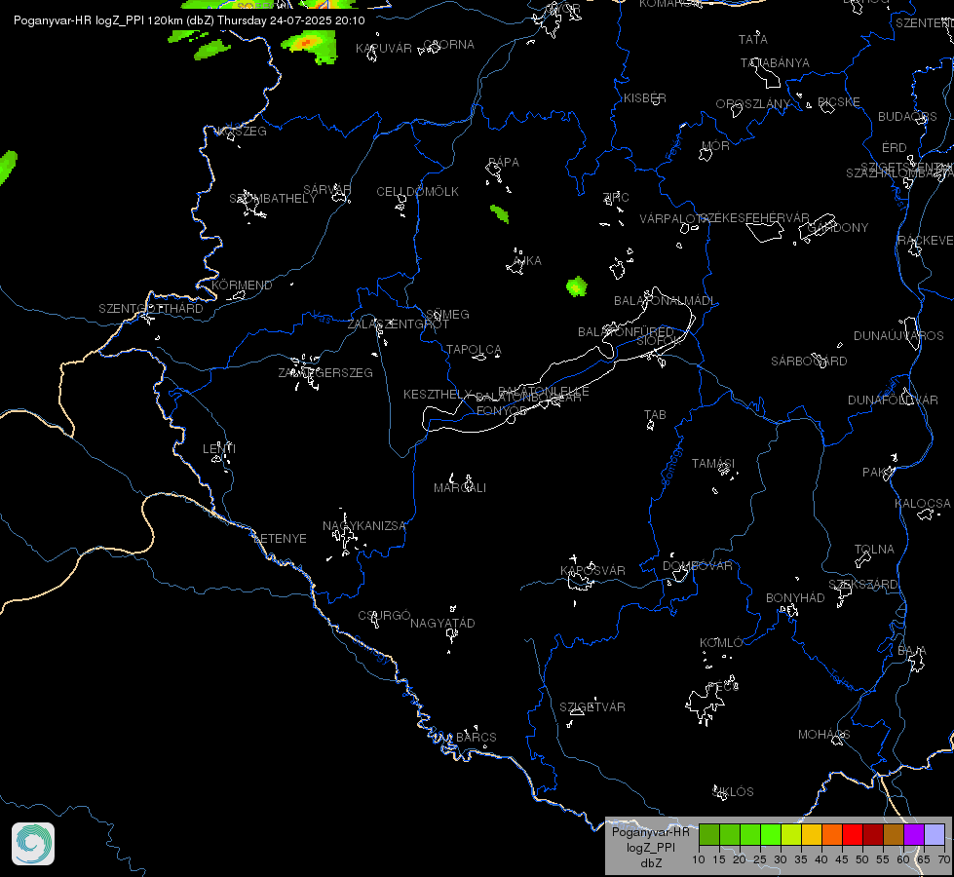Select the BARCS city label
The height and width of the screenshot is (877, 954).
(x=477, y=737)
